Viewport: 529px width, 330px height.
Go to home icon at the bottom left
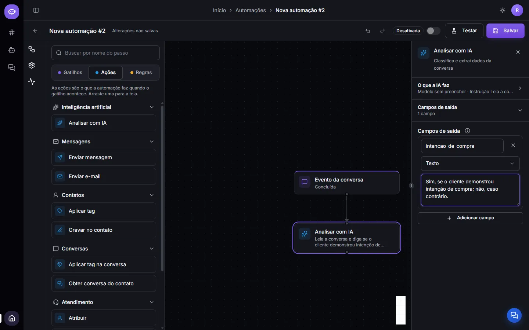click(x=12, y=318)
